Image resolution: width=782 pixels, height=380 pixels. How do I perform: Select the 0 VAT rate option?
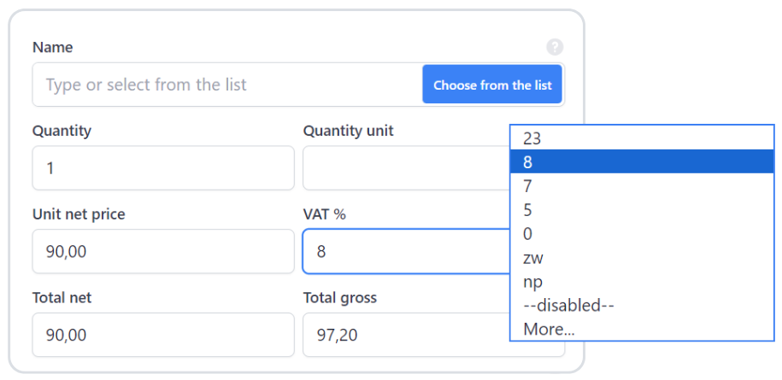click(x=641, y=233)
